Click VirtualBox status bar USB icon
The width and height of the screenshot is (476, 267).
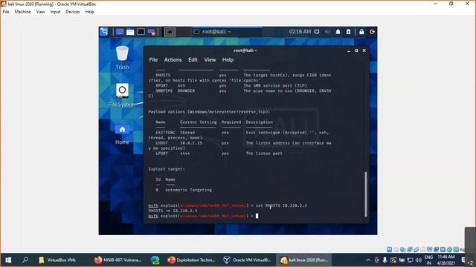(x=416, y=249)
